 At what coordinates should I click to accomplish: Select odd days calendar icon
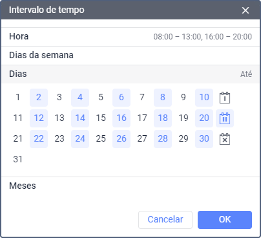[x=225, y=98]
